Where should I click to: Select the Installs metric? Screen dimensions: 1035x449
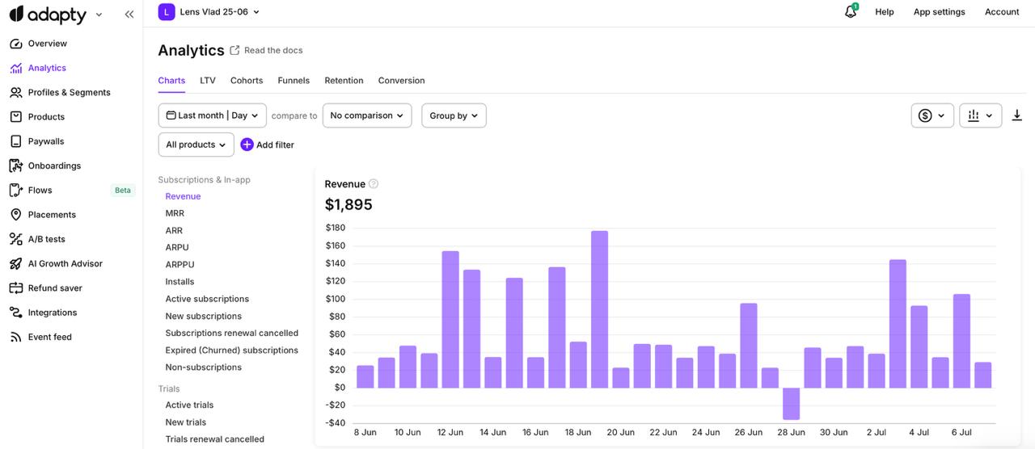[x=180, y=282]
